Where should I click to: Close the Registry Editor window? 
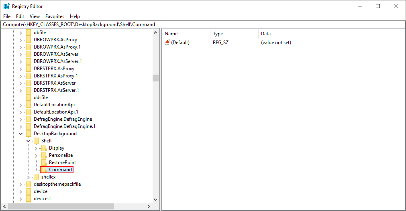[396, 6]
